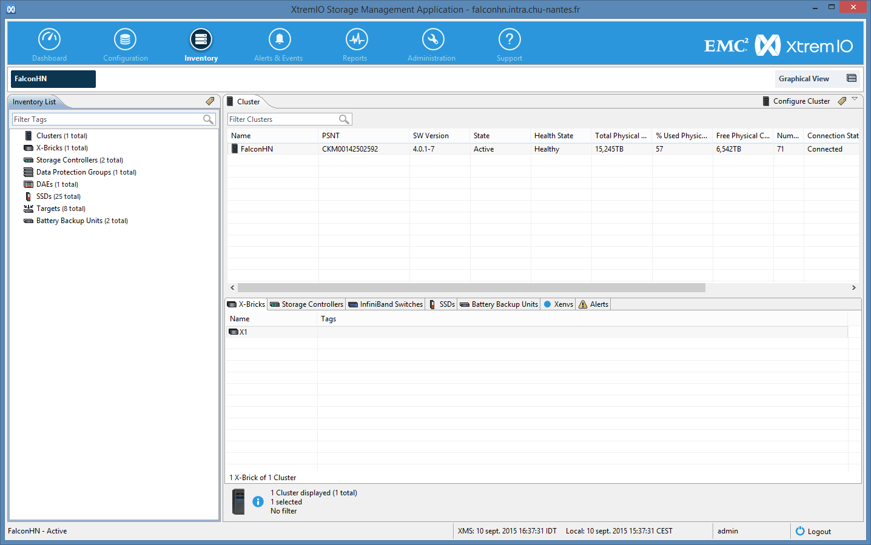Select Storage Controllers (2 total)
This screenshot has width=871, height=545.
pyautogui.click(x=79, y=160)
